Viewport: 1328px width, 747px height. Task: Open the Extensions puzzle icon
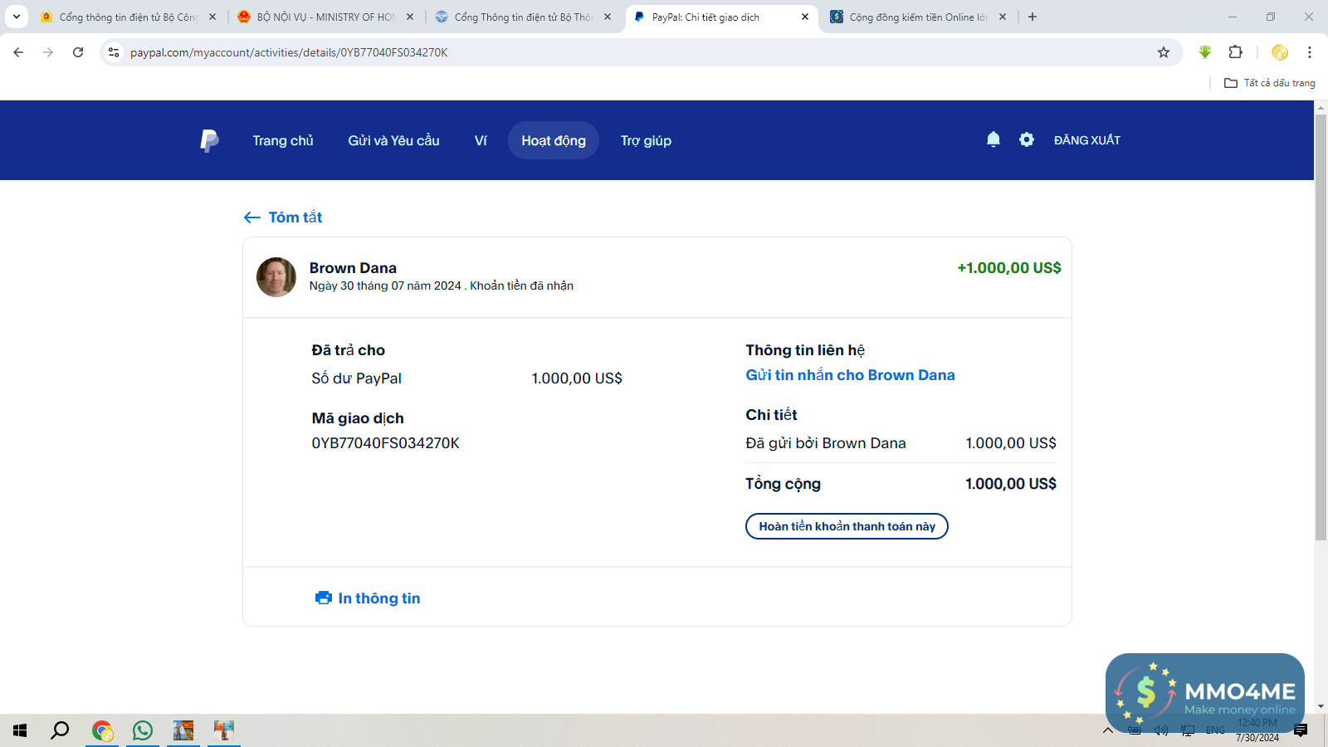[1235, 52]
